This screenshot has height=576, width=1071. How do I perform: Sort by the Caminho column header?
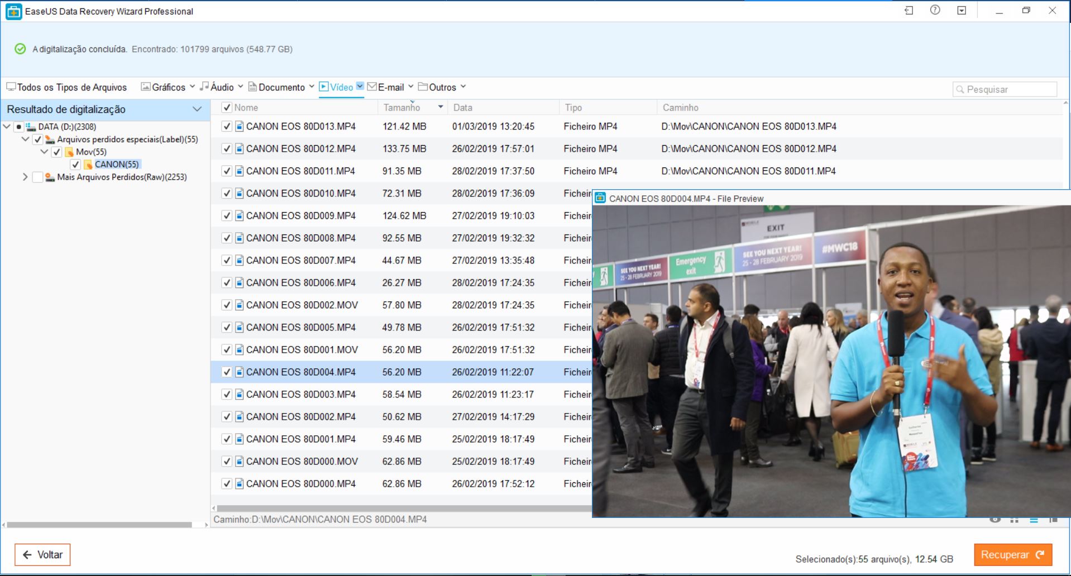tap(860, 107)
